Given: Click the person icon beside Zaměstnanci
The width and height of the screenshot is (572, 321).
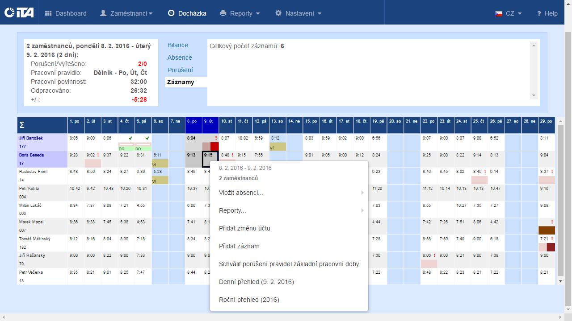Looking at the screenshot, I should coord(103,13).
